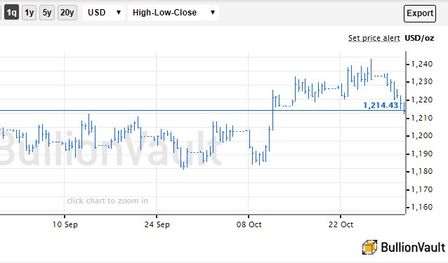Click the 24 Sep date axis label

[157, 224]
